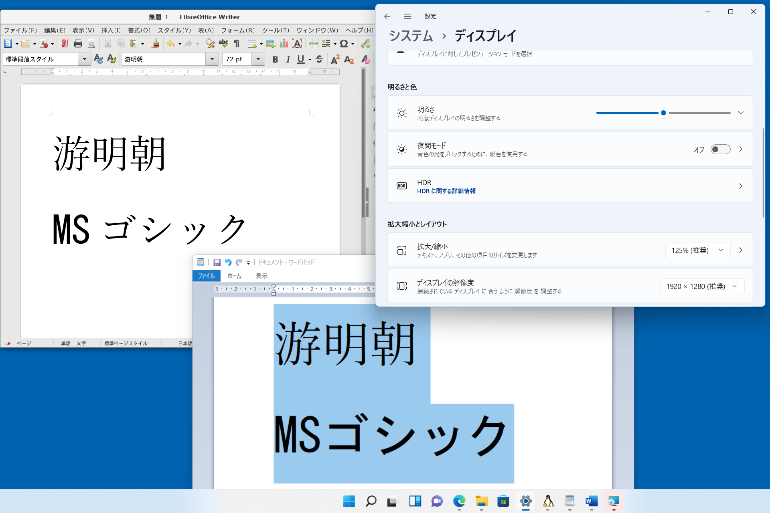Click the Export as PDF icon
This screenshot has height=513, width=770.
(65, 44)
